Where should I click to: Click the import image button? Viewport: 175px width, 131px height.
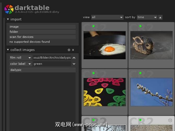42,27
